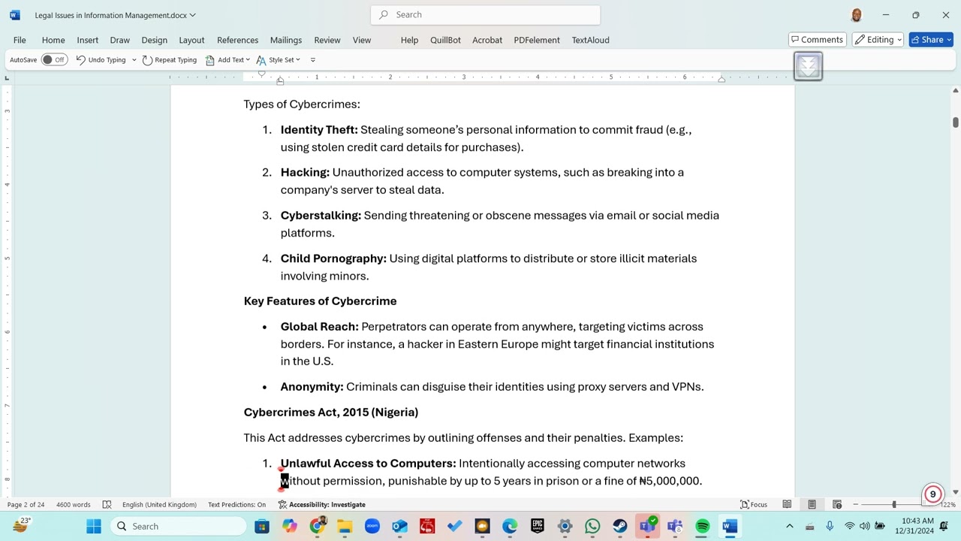Click the Windows Start button

point(94,526)
